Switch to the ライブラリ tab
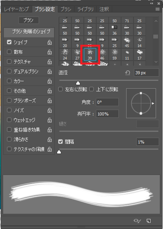 coord(85,9)
